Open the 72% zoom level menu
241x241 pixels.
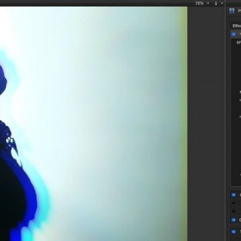(x=199, y=3)
